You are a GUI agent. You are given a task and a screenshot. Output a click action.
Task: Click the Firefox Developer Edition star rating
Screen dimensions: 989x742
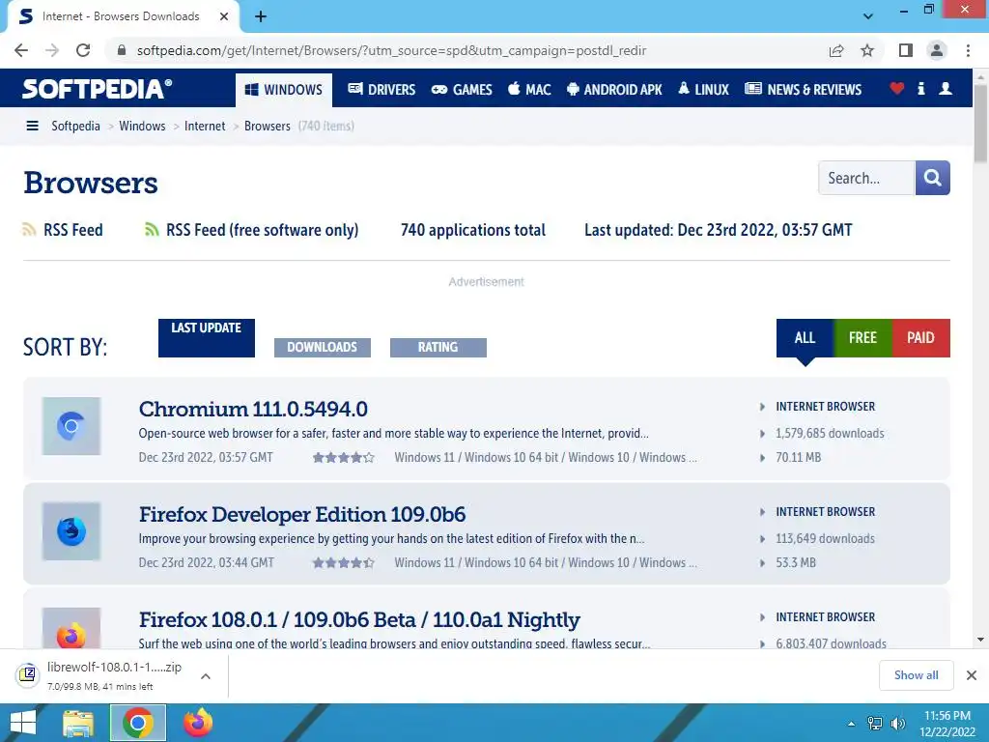click(x=343, y=563)
